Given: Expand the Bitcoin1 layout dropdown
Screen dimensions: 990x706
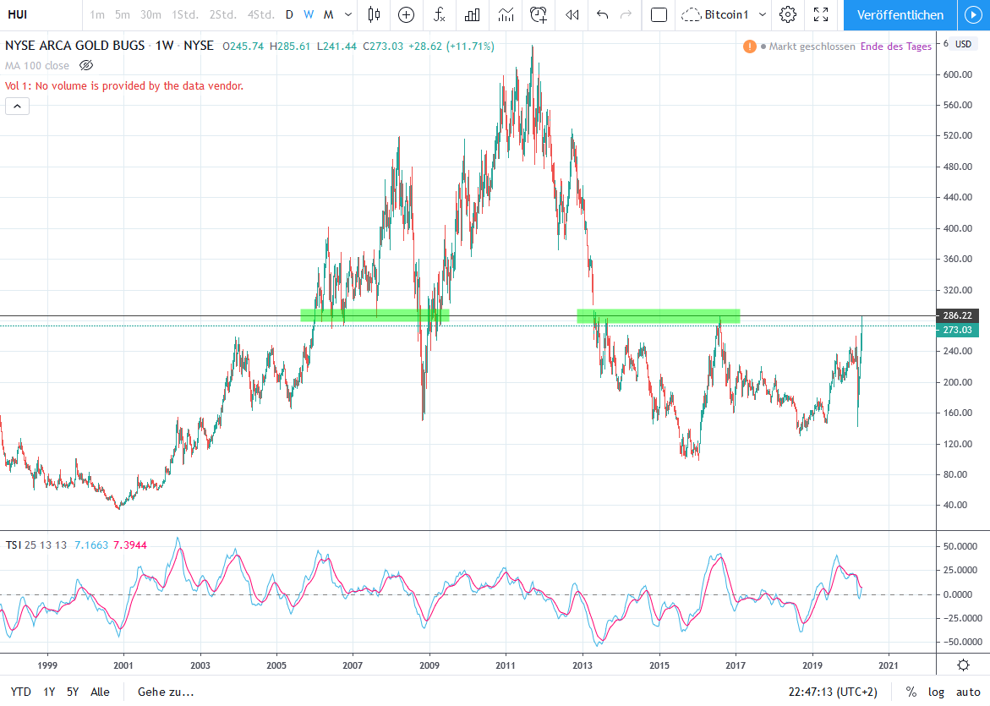Looking at the screenshot, I should [763, 14].
